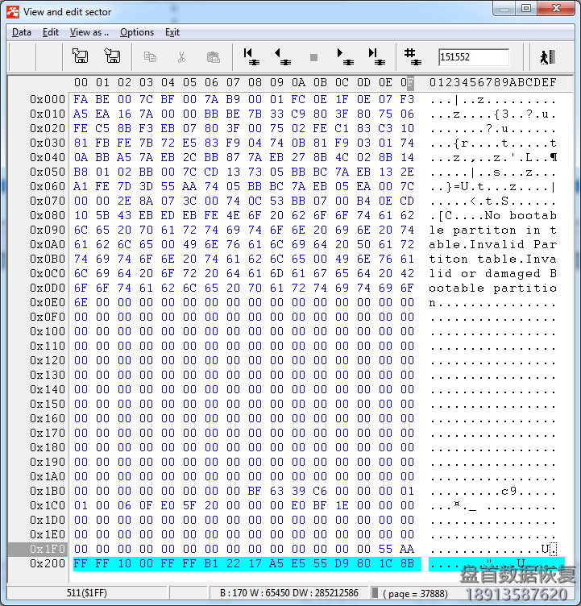The width and height of the screenshot is (581, 606).
Task: Click the Exit menu item
Action: (x=172, y=32)
